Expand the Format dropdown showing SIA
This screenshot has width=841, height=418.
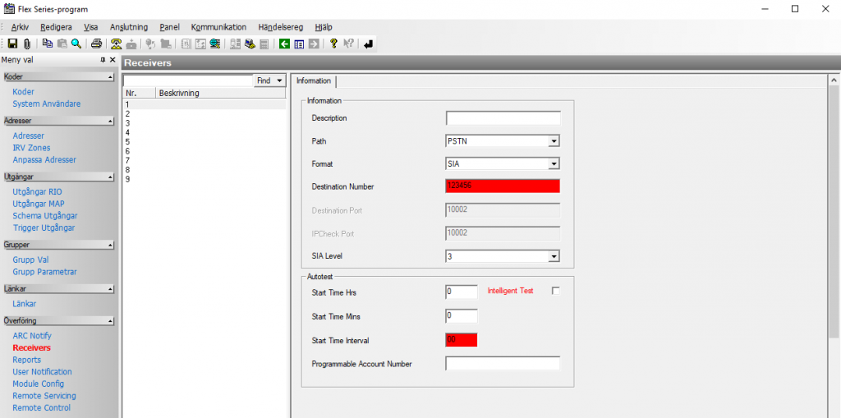coord(554,164)
